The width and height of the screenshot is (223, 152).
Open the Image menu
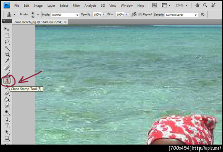(38, 6)
